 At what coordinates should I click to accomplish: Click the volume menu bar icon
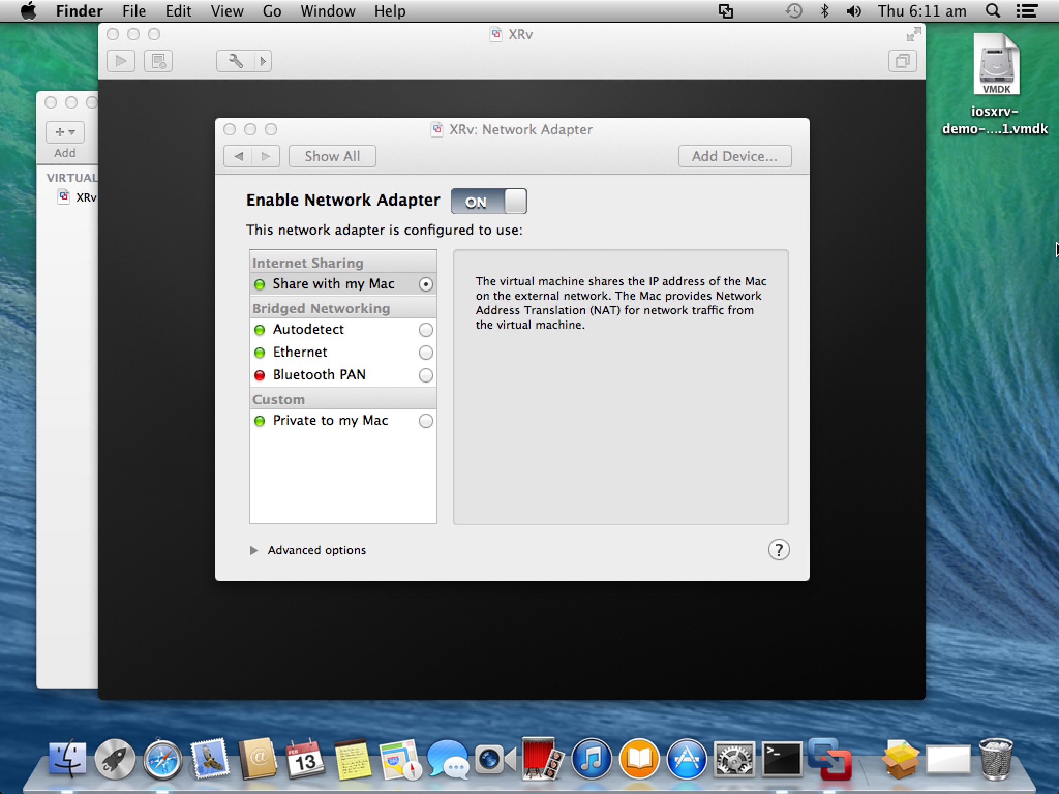click(x=854, y=11)
